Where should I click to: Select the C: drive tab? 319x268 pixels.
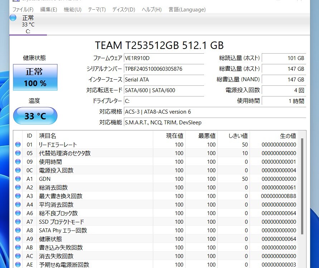click(28, 31)
